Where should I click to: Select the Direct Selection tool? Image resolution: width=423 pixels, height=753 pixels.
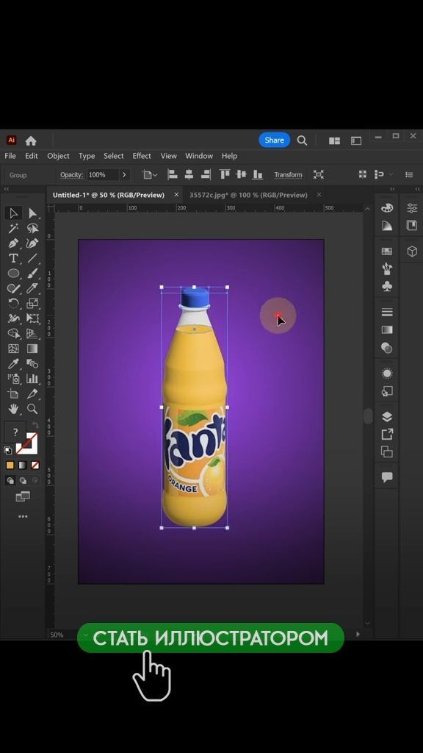pos(32,213)
